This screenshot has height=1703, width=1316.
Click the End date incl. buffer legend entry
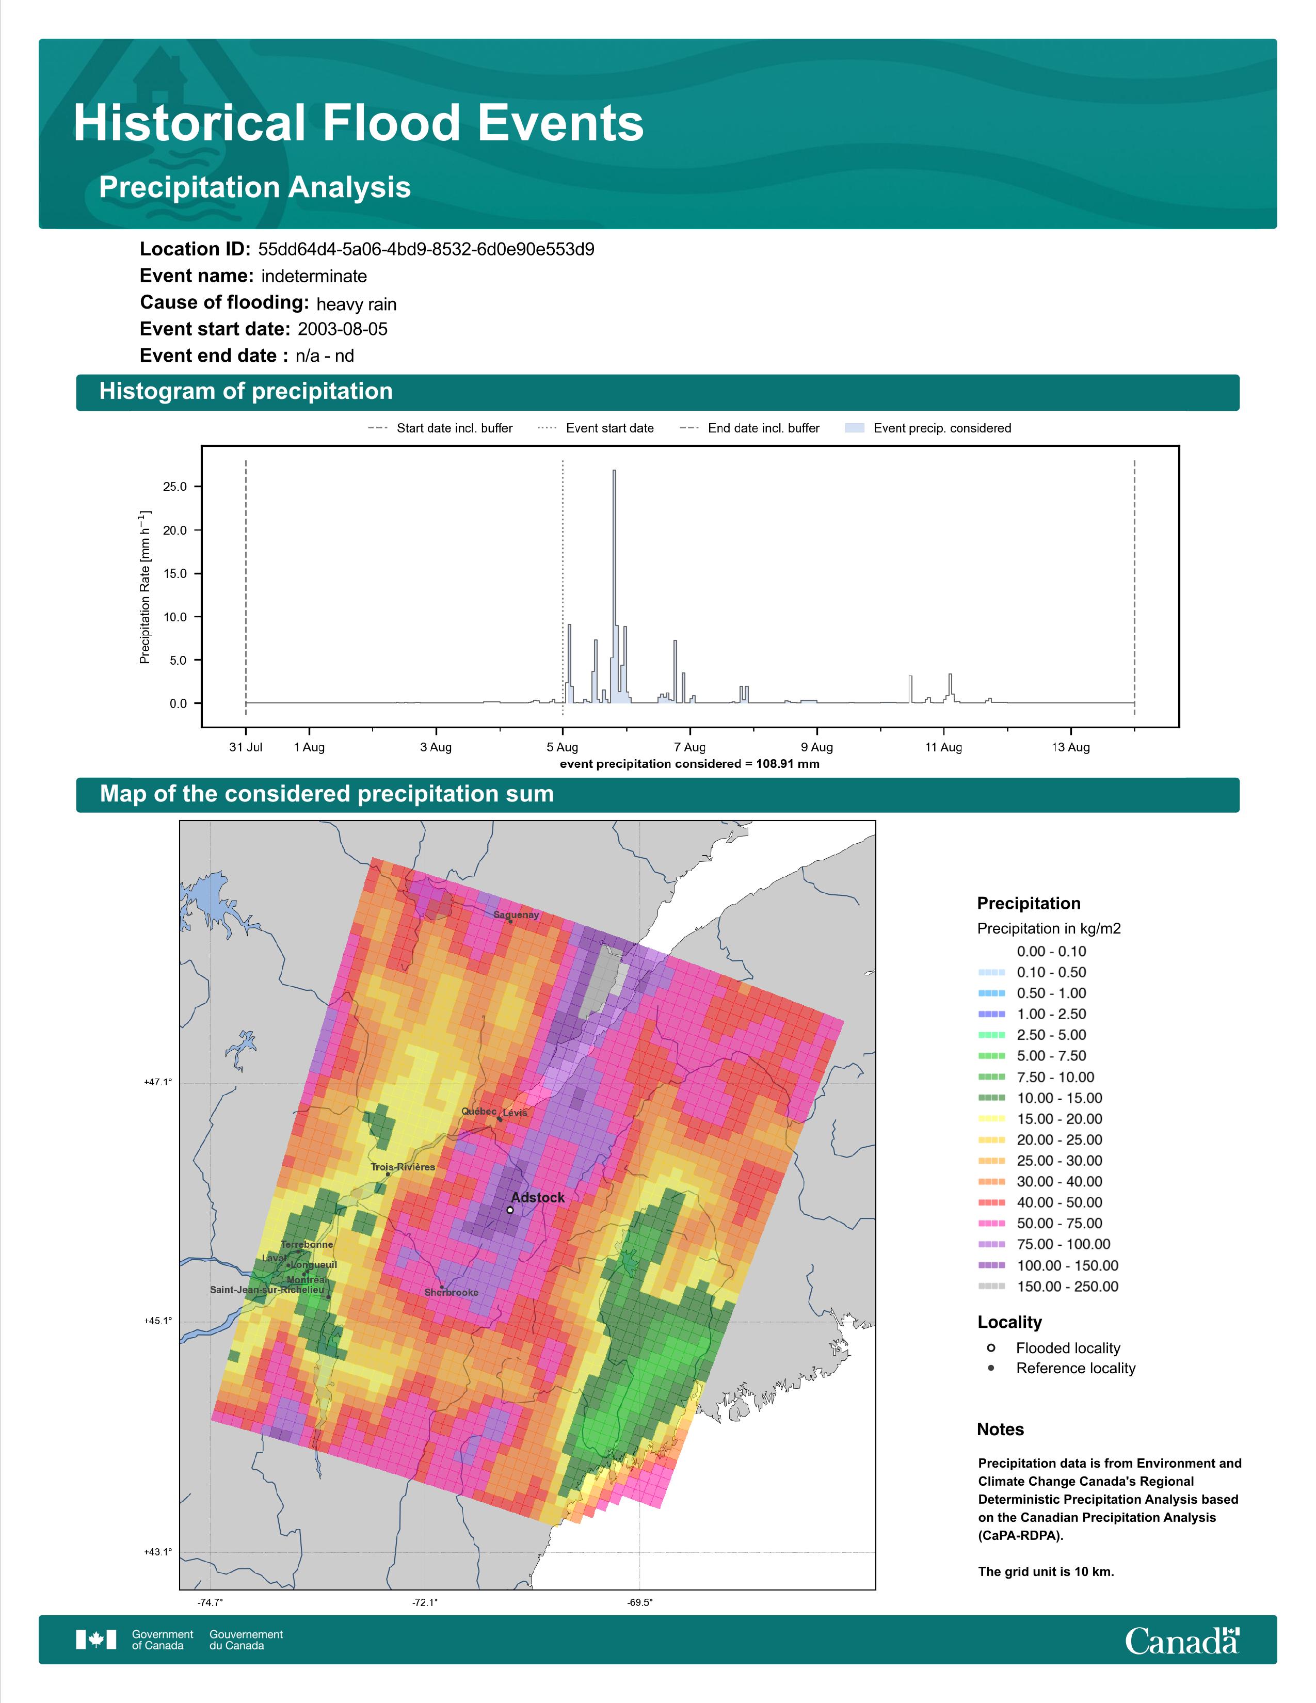click(x=750, y=428)
